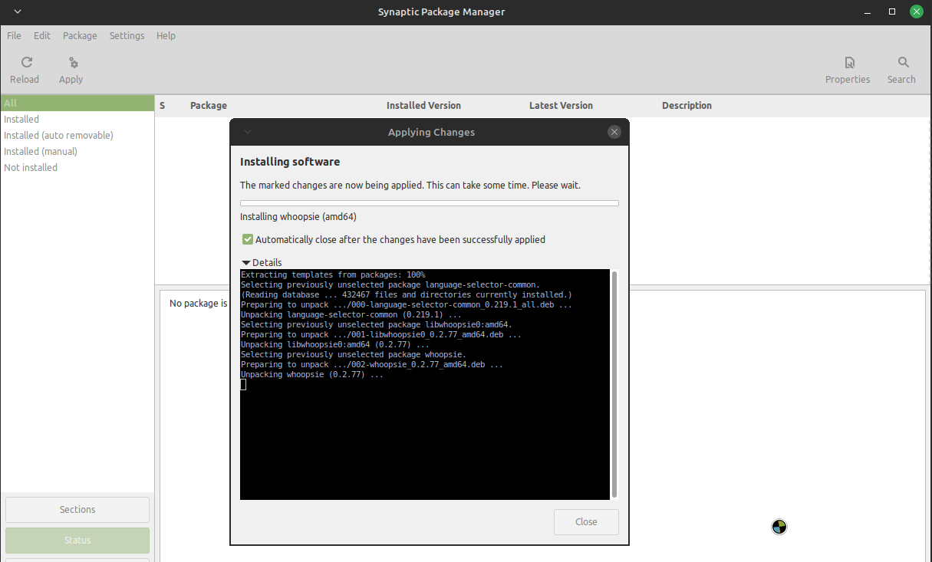Close the Applying Changes dialog with X
Viewport: 932px width, 562px height.
pos(614,132)
